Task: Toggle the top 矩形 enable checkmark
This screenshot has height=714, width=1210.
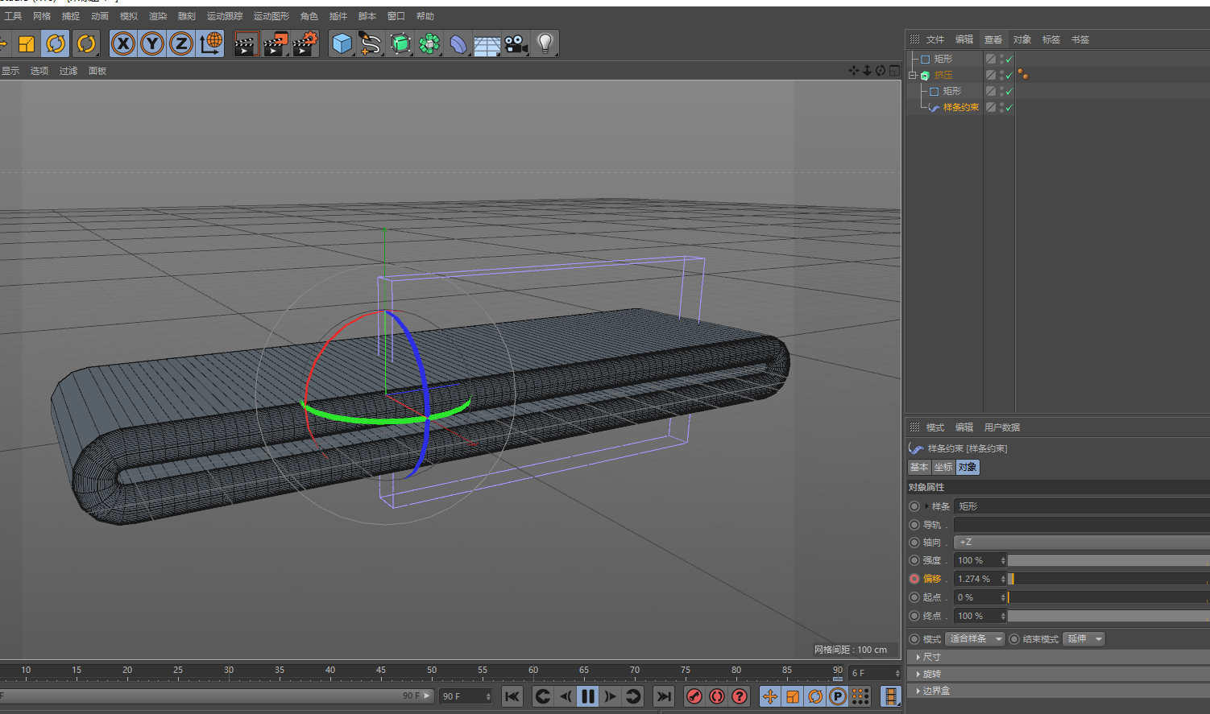Action: [x=1009, y=59]
